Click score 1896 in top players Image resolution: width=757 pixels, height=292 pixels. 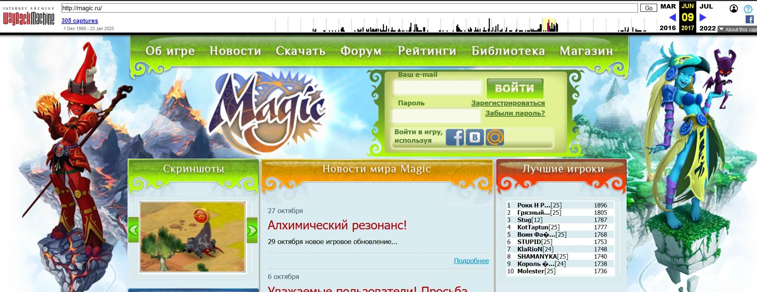[601, 205]
